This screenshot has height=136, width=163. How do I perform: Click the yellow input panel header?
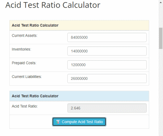pyautogui.click(x=79, y=25)
